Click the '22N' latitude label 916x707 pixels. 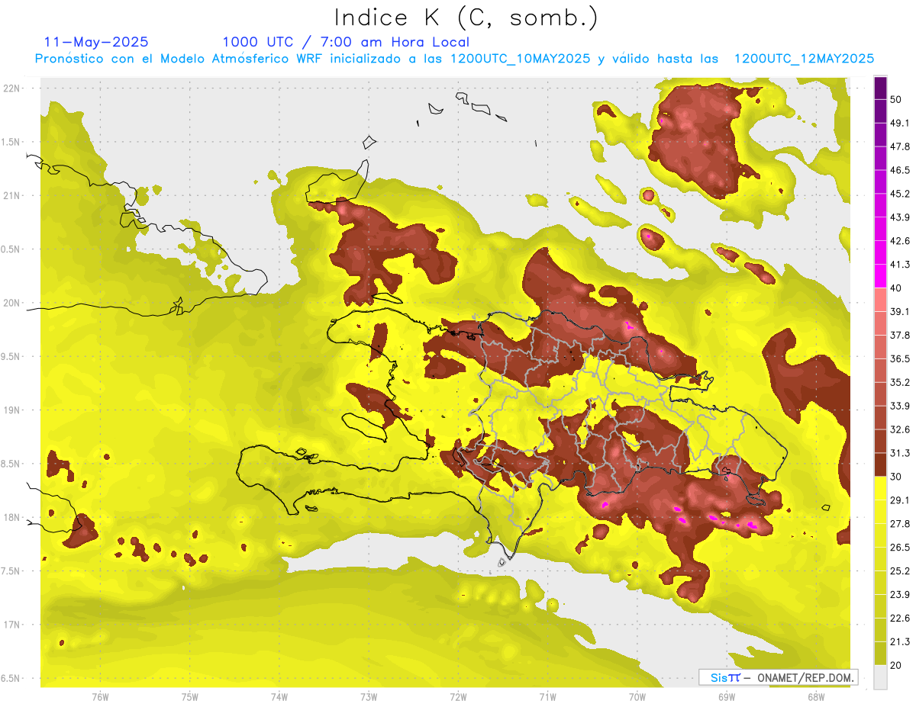coord(11,88)
